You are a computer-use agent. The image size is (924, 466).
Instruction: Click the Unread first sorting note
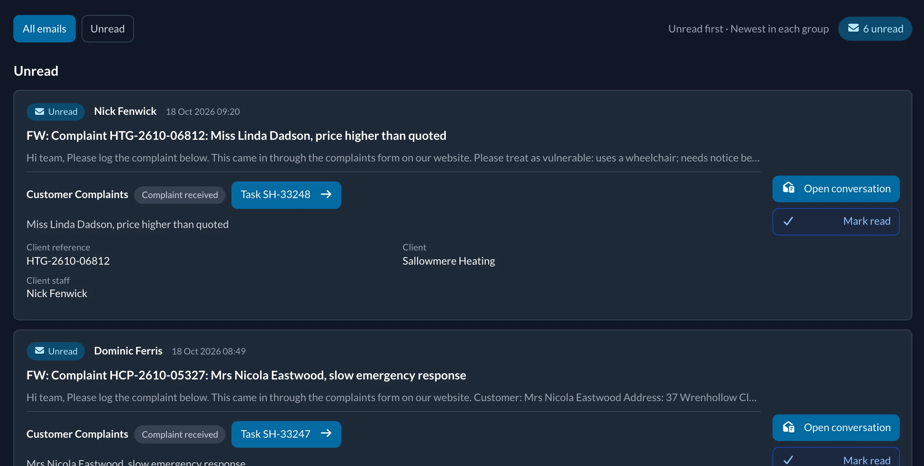(x=748, y=29)
